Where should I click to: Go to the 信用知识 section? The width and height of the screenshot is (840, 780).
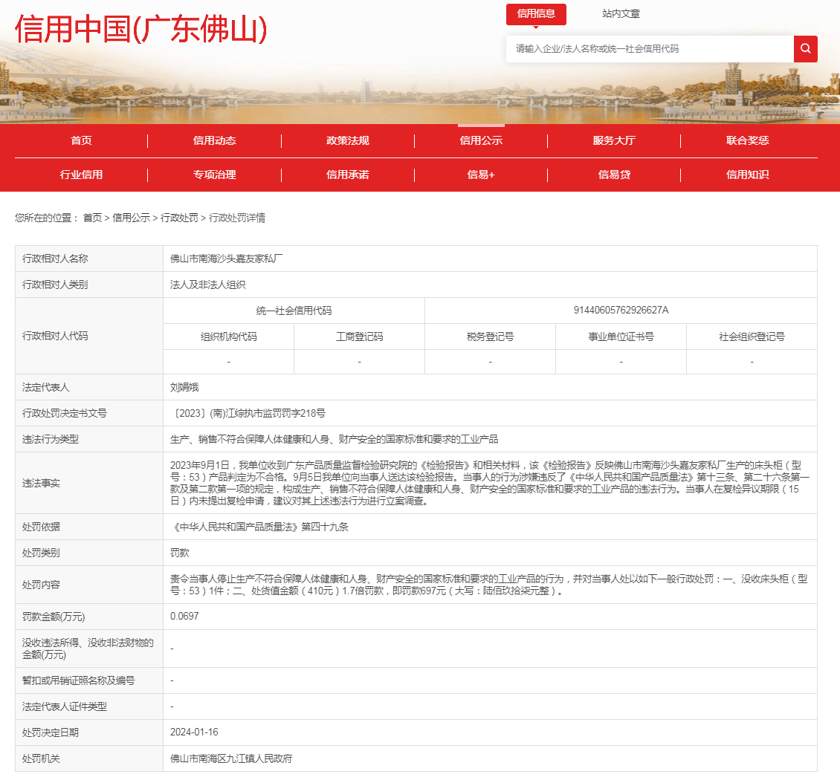747,175
